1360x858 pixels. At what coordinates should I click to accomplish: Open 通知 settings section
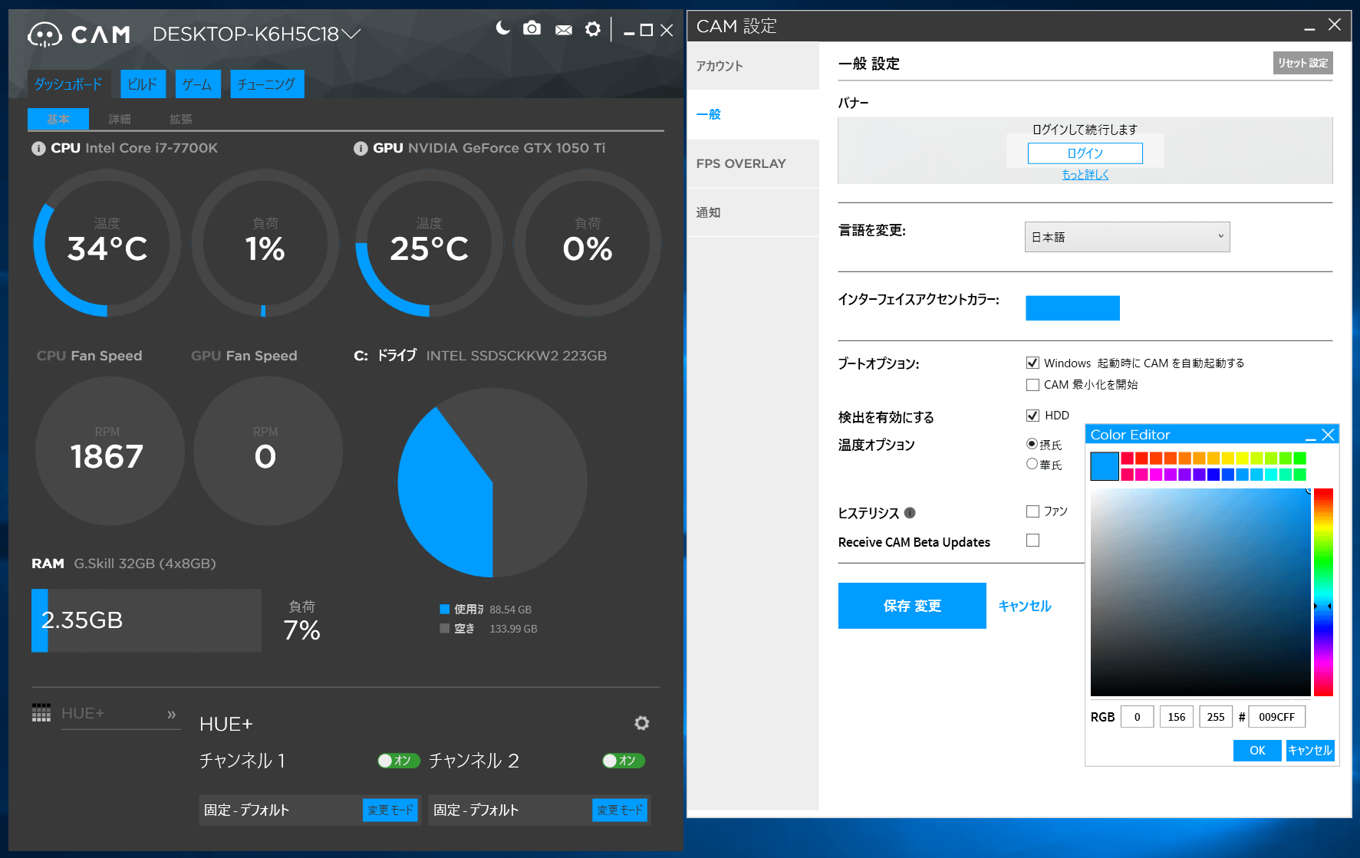753,212
